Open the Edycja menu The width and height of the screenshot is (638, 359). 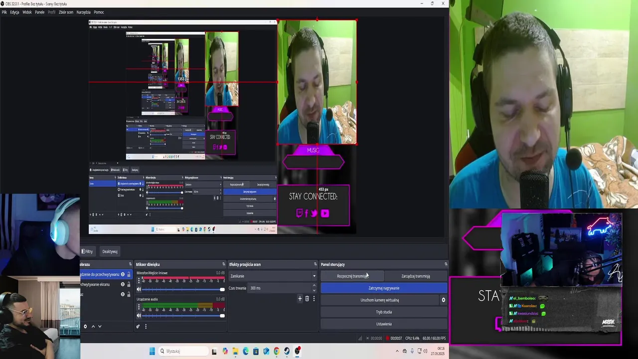click(14, 12)
